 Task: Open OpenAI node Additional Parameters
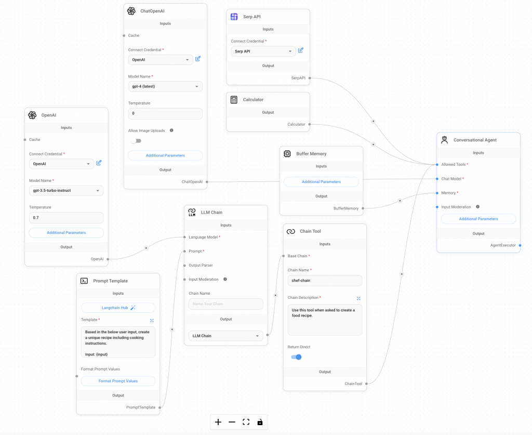point(66,233)
